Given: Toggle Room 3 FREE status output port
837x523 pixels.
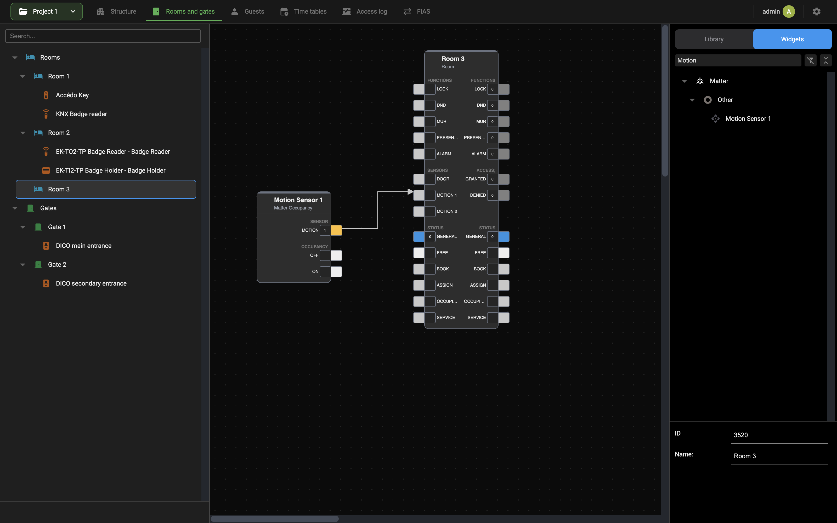Looking at the screenshot, I should pos(504,253).
